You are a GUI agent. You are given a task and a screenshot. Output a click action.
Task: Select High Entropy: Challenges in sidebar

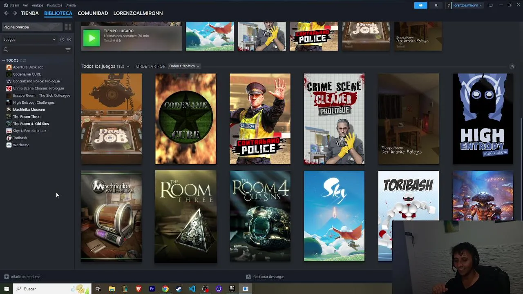[34, 102]
